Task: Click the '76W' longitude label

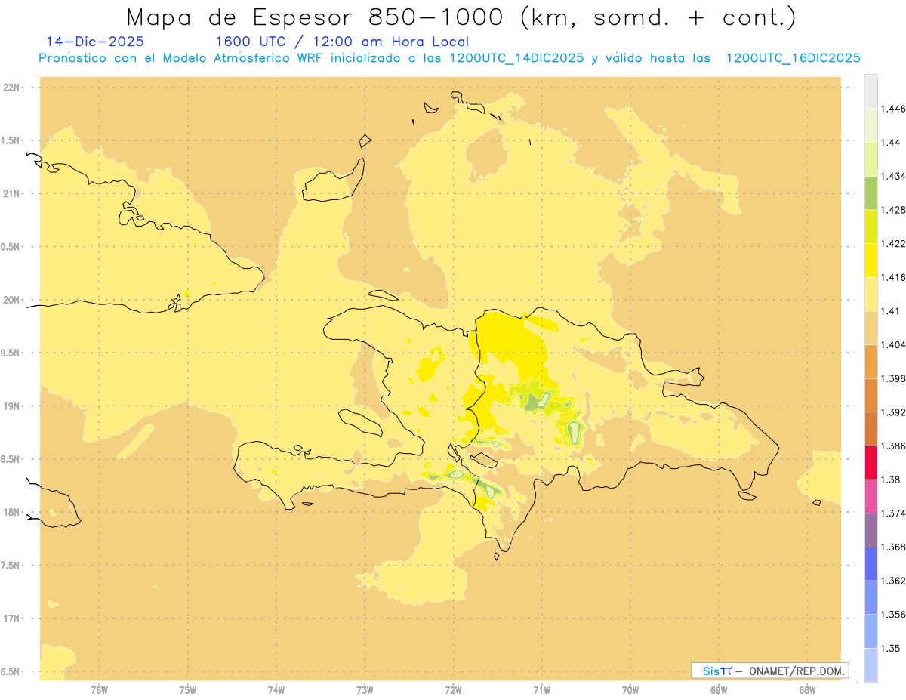Action: pos(99,690)
